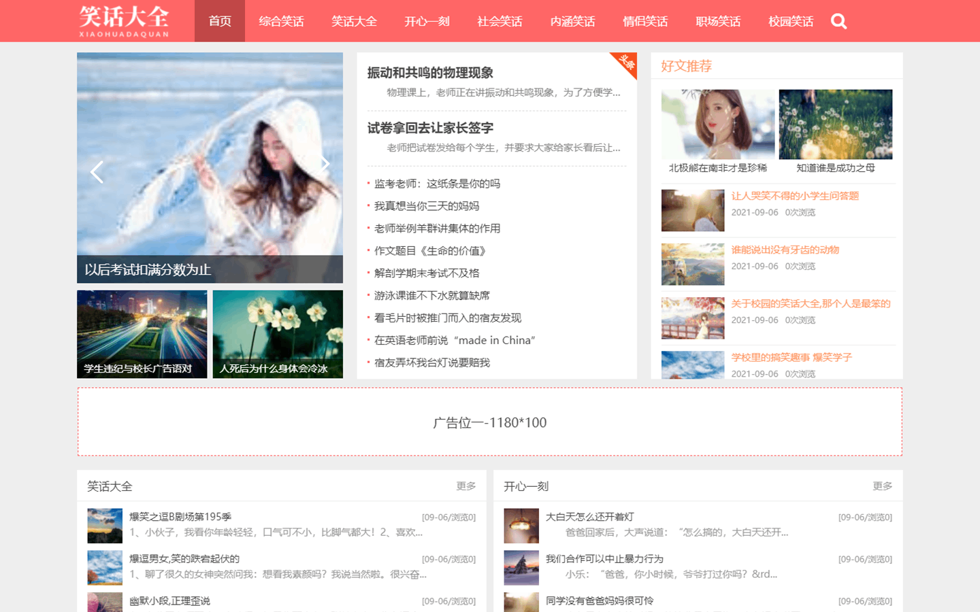Viewport: 980px width, 612px height.
Task: Open slide caption 以后考试扣满分数为止
Action: coord(148,270)
